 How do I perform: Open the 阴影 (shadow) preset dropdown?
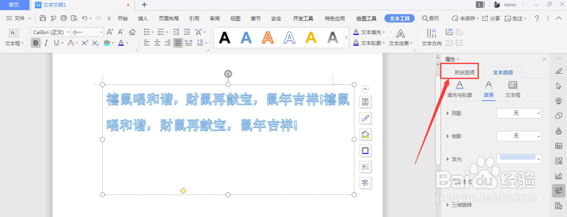(x=519, y=113)
